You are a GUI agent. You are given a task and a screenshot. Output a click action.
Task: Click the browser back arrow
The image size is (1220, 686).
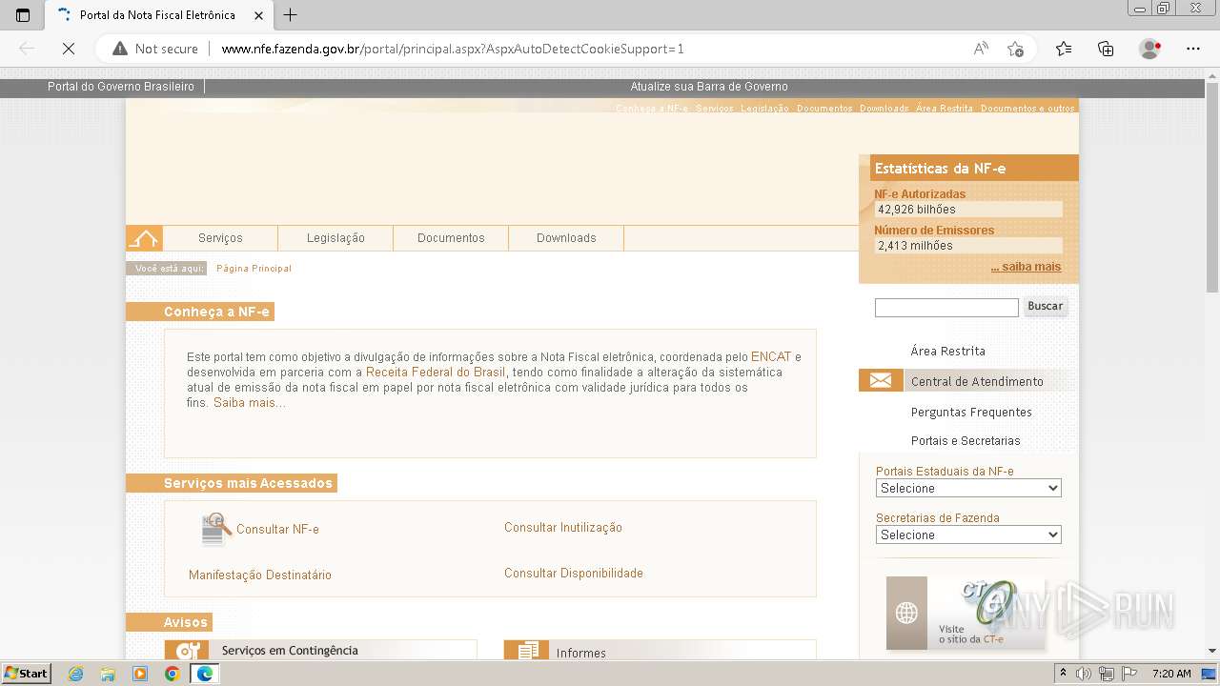coord(27,49)
